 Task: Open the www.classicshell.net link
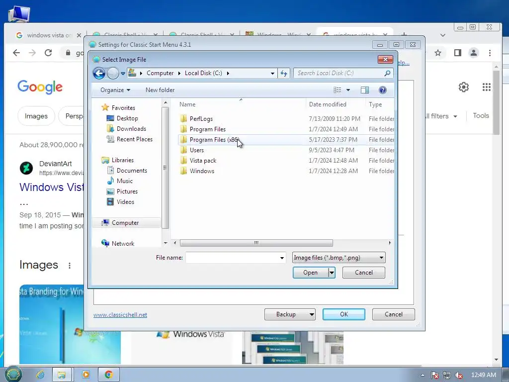(x=120, y=315)
